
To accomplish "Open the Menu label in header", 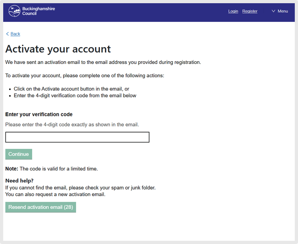I will (x=283, y=11).
